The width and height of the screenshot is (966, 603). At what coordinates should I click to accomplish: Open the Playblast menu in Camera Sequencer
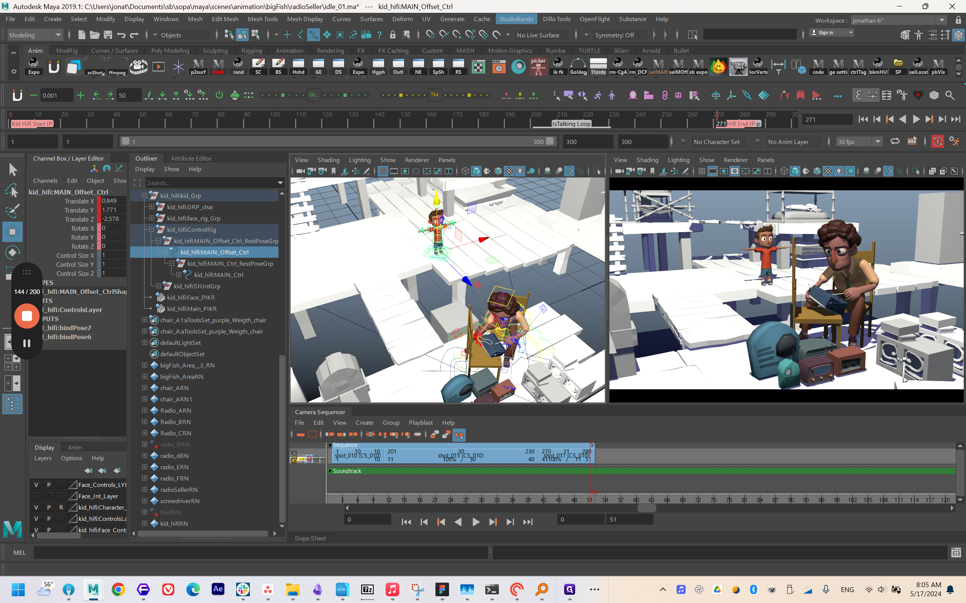(421, 422)
